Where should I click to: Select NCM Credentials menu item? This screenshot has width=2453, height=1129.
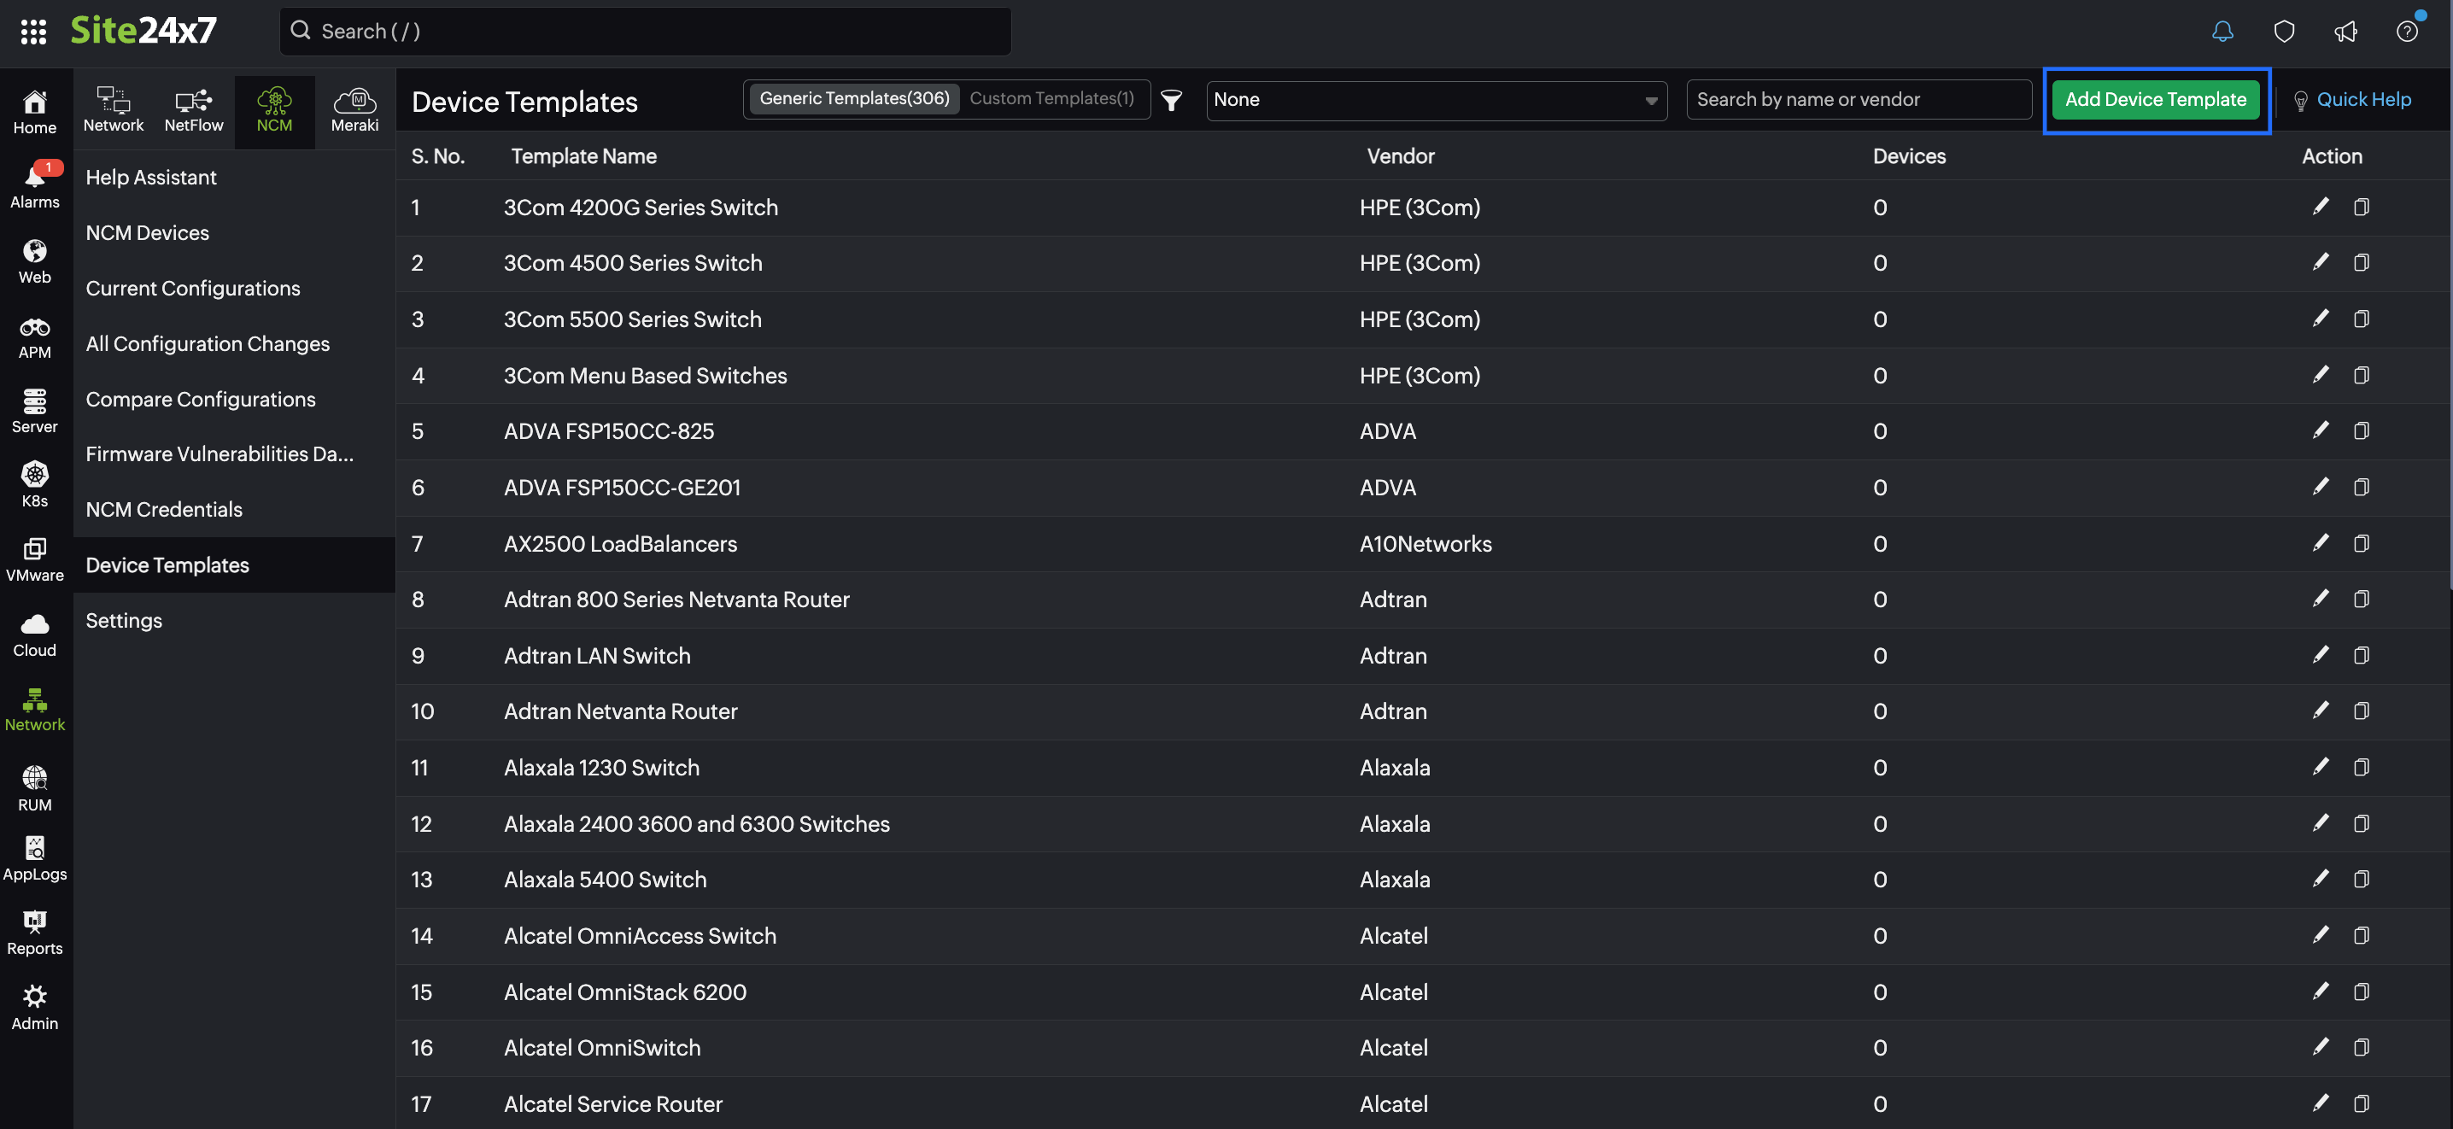tap(164, 509)
